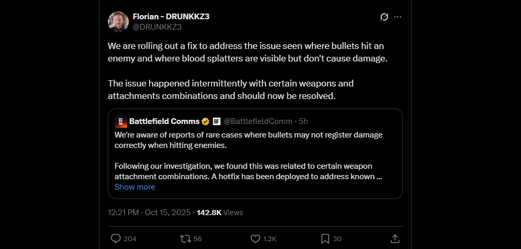521x249 pixels.
Task: Click the Battlefield Comms square avatar
Action: [120, 121]
